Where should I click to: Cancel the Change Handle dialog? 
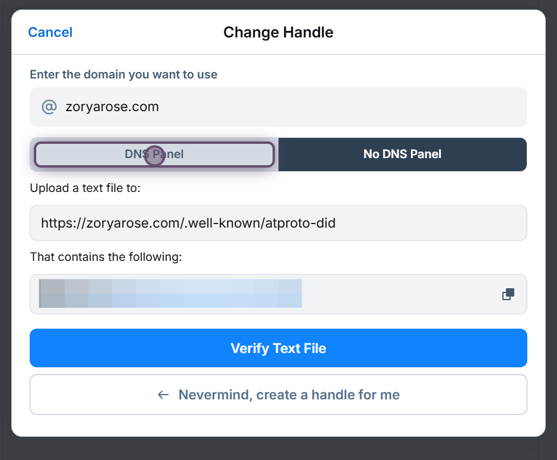[x=50, y=32]
